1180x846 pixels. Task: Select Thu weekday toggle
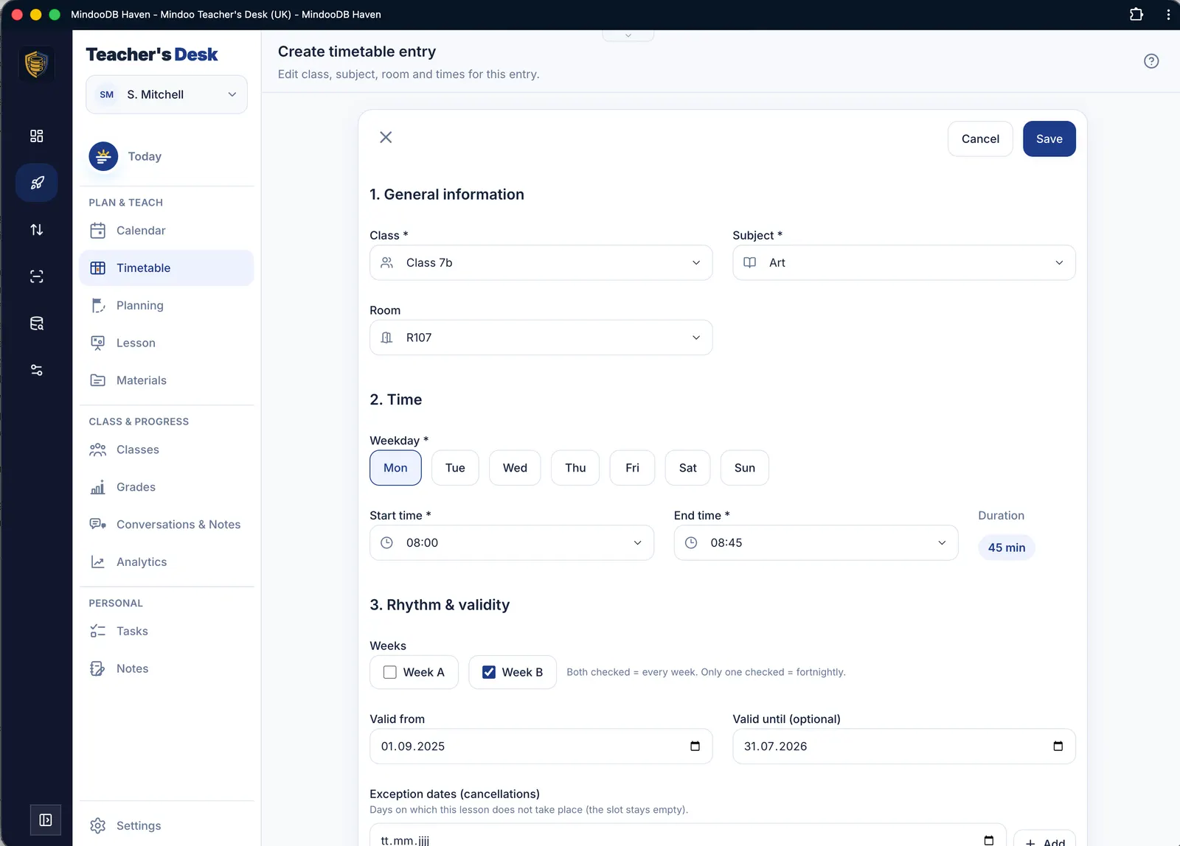575,468
